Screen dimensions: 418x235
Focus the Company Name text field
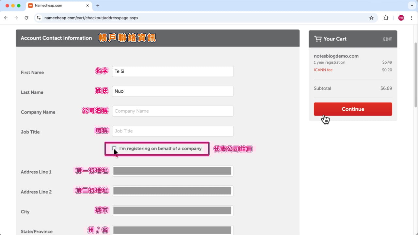point(172,111)
